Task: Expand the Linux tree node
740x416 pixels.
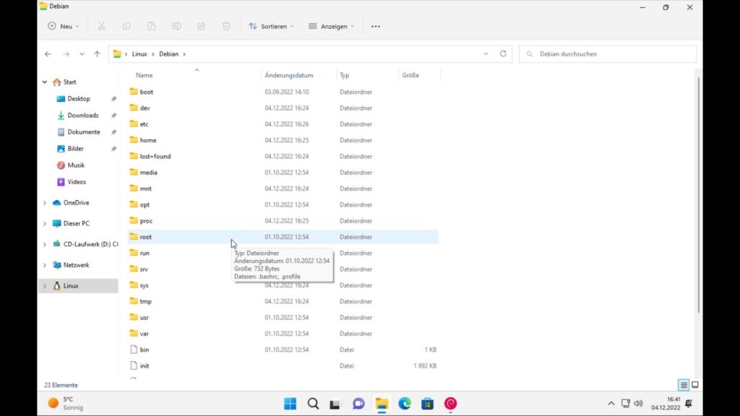Action: [45, 286]
